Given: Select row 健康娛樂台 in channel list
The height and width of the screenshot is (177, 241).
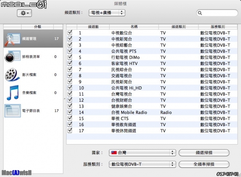Looking at the screenshot, I should pyautogui.click(x=152, y=106).
